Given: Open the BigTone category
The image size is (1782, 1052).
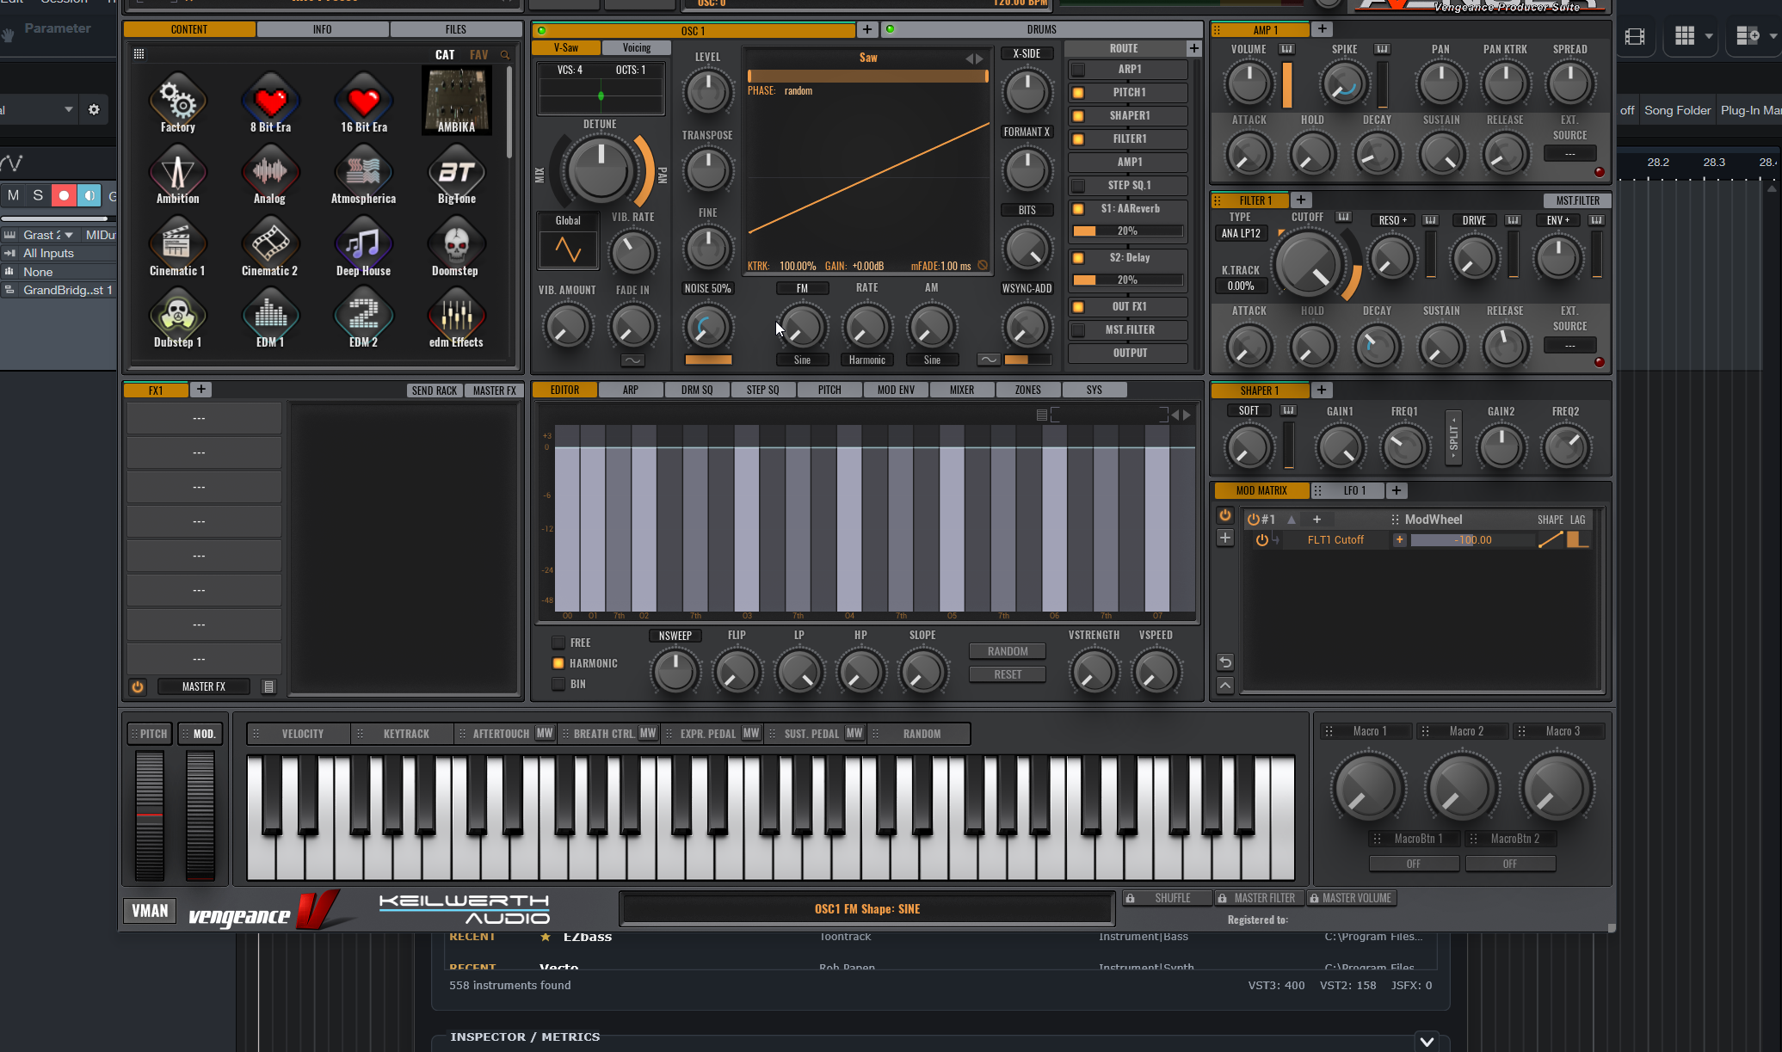Looking at the screenshot, I should [456, 175].
